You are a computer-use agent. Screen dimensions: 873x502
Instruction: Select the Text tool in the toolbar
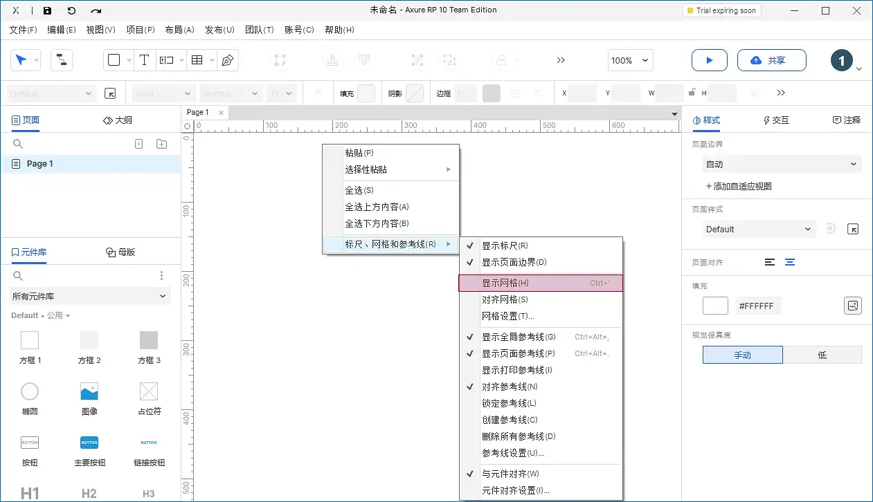click(x=144, y=60)
